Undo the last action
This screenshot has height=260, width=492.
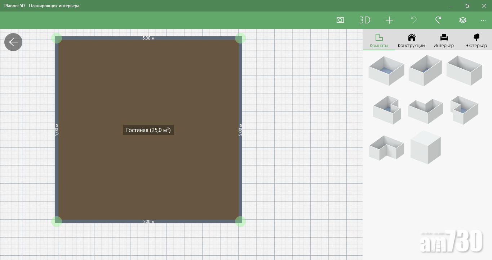click(x=413, y=20)
